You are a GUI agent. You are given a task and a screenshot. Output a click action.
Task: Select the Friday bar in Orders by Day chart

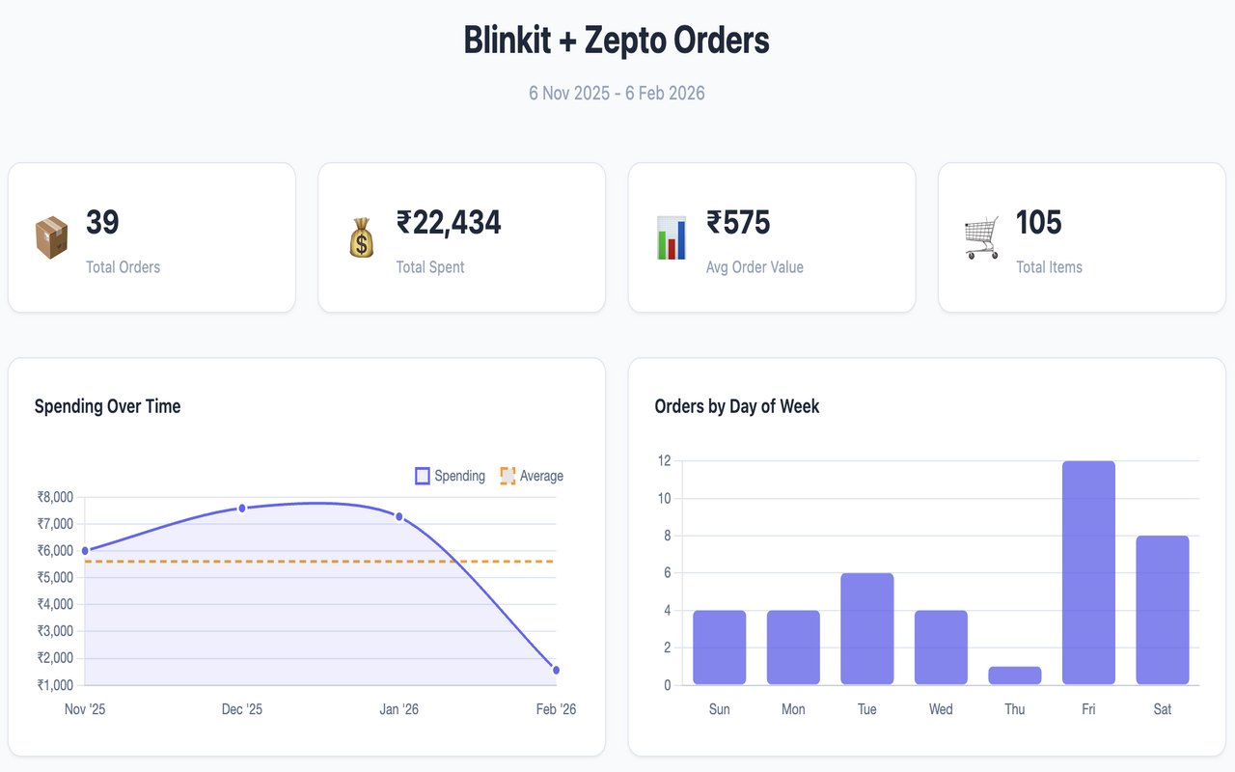(1088, 569)
